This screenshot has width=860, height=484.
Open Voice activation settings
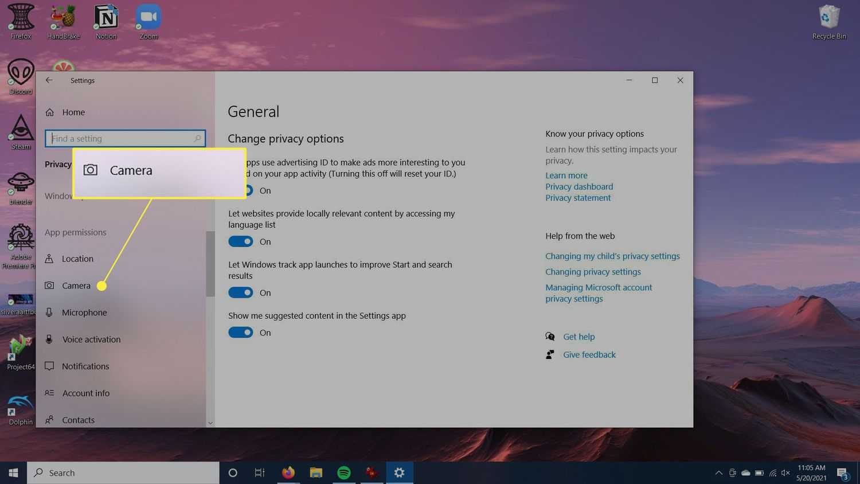click(x=91, y=339)
